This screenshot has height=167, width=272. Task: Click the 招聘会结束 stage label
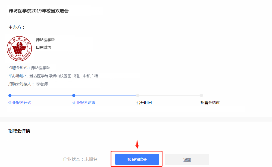coord(210,103)
